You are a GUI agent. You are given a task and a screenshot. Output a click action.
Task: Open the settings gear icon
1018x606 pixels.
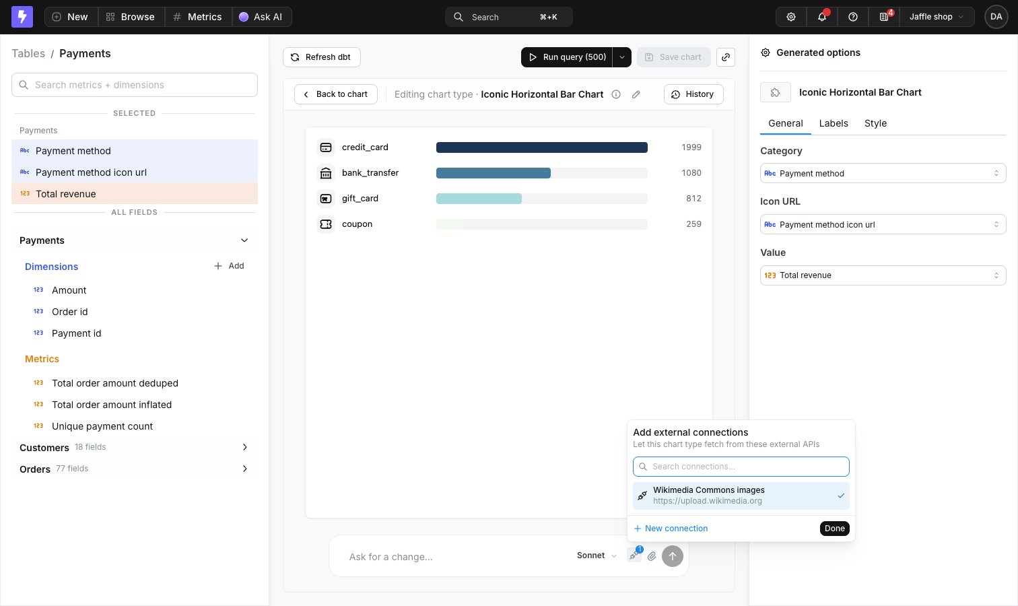click(791, 17)
